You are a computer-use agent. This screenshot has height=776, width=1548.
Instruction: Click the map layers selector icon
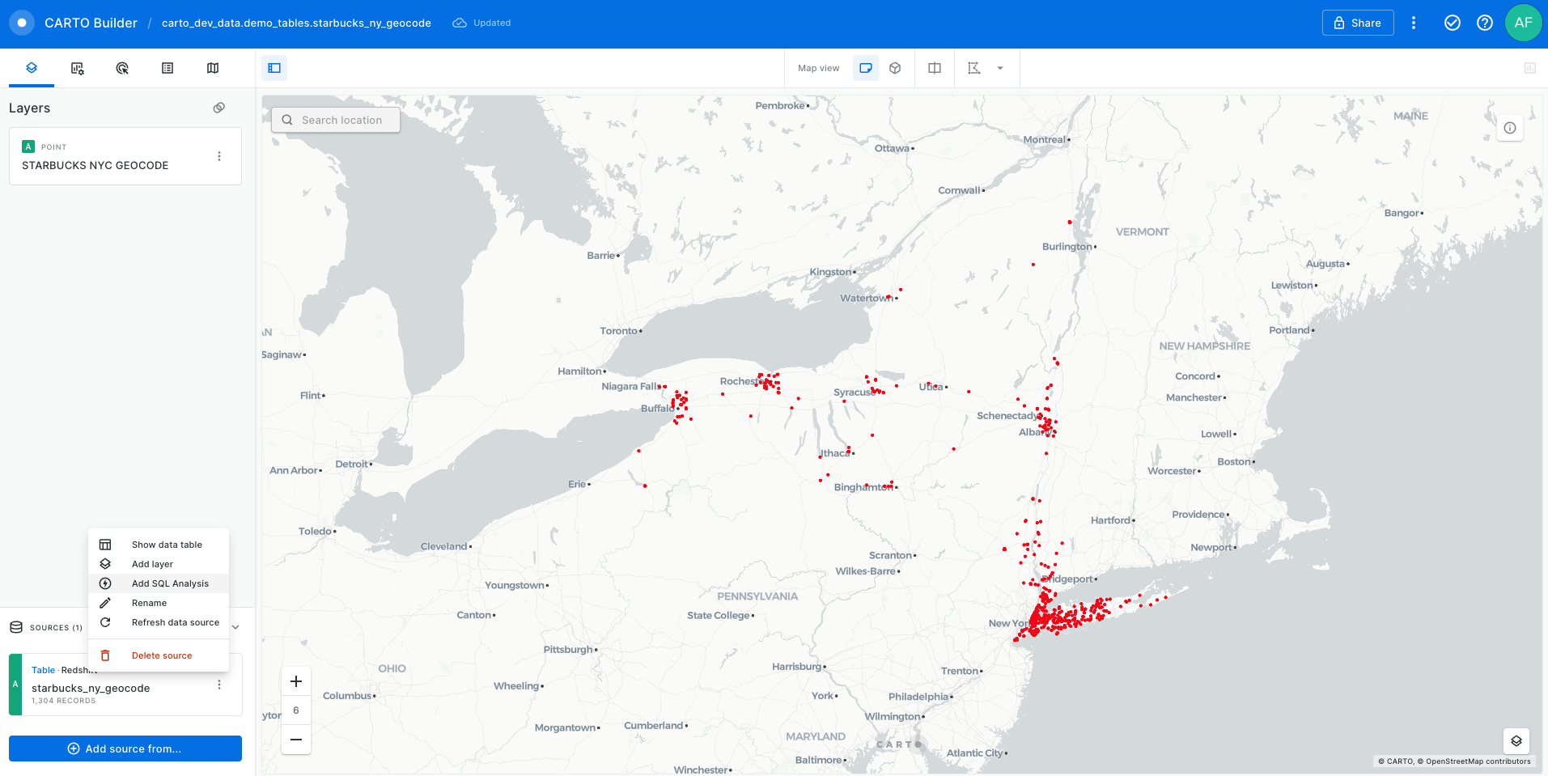pyautogui.click(x=1516, y=740)
